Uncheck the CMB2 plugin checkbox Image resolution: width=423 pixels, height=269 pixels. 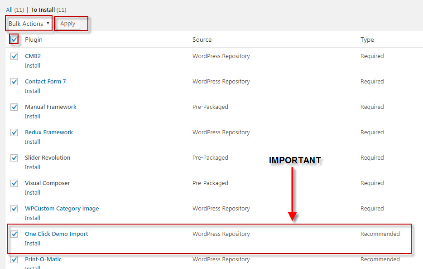(14, 56)
